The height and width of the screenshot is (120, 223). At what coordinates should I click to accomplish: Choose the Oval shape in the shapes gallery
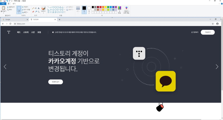click(53, 7)
